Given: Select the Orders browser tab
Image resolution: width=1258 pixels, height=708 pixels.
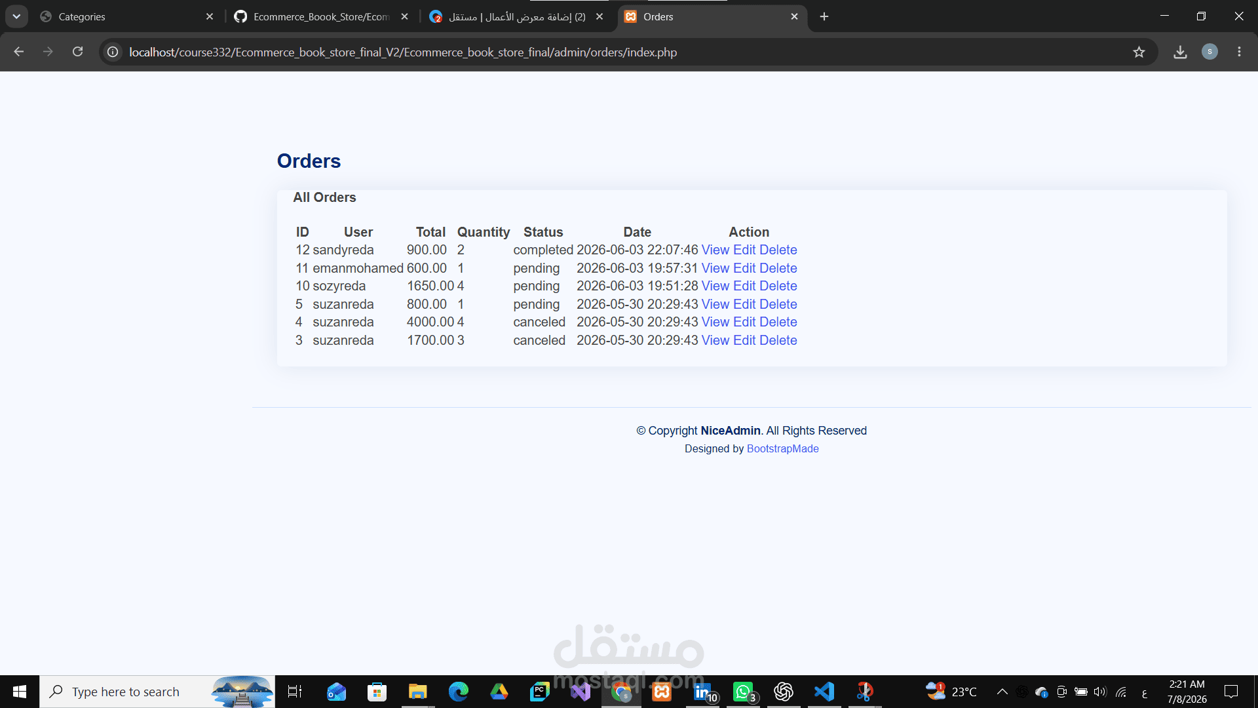Looking at the screenshot, I should tap(711, 16).
